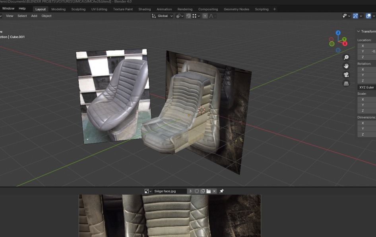Viewport: 376px width, 237px height.
Task: Toggle fake user shield for image
Action: coord(197,191)
